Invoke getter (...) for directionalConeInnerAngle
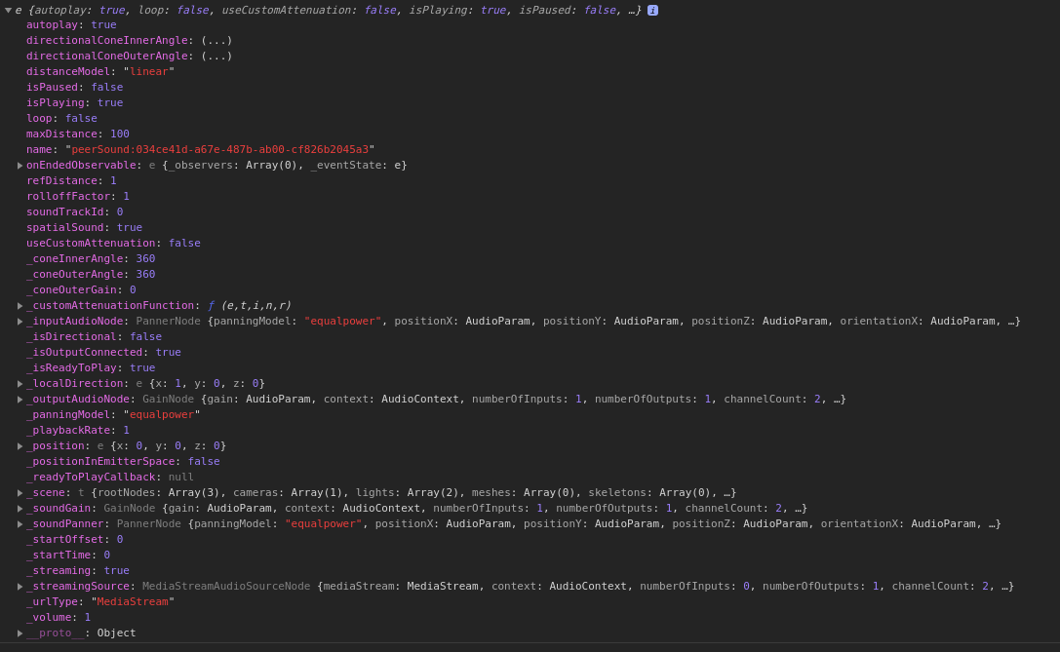The height and width of the screenshot is (652, 1060). [216, 41]
